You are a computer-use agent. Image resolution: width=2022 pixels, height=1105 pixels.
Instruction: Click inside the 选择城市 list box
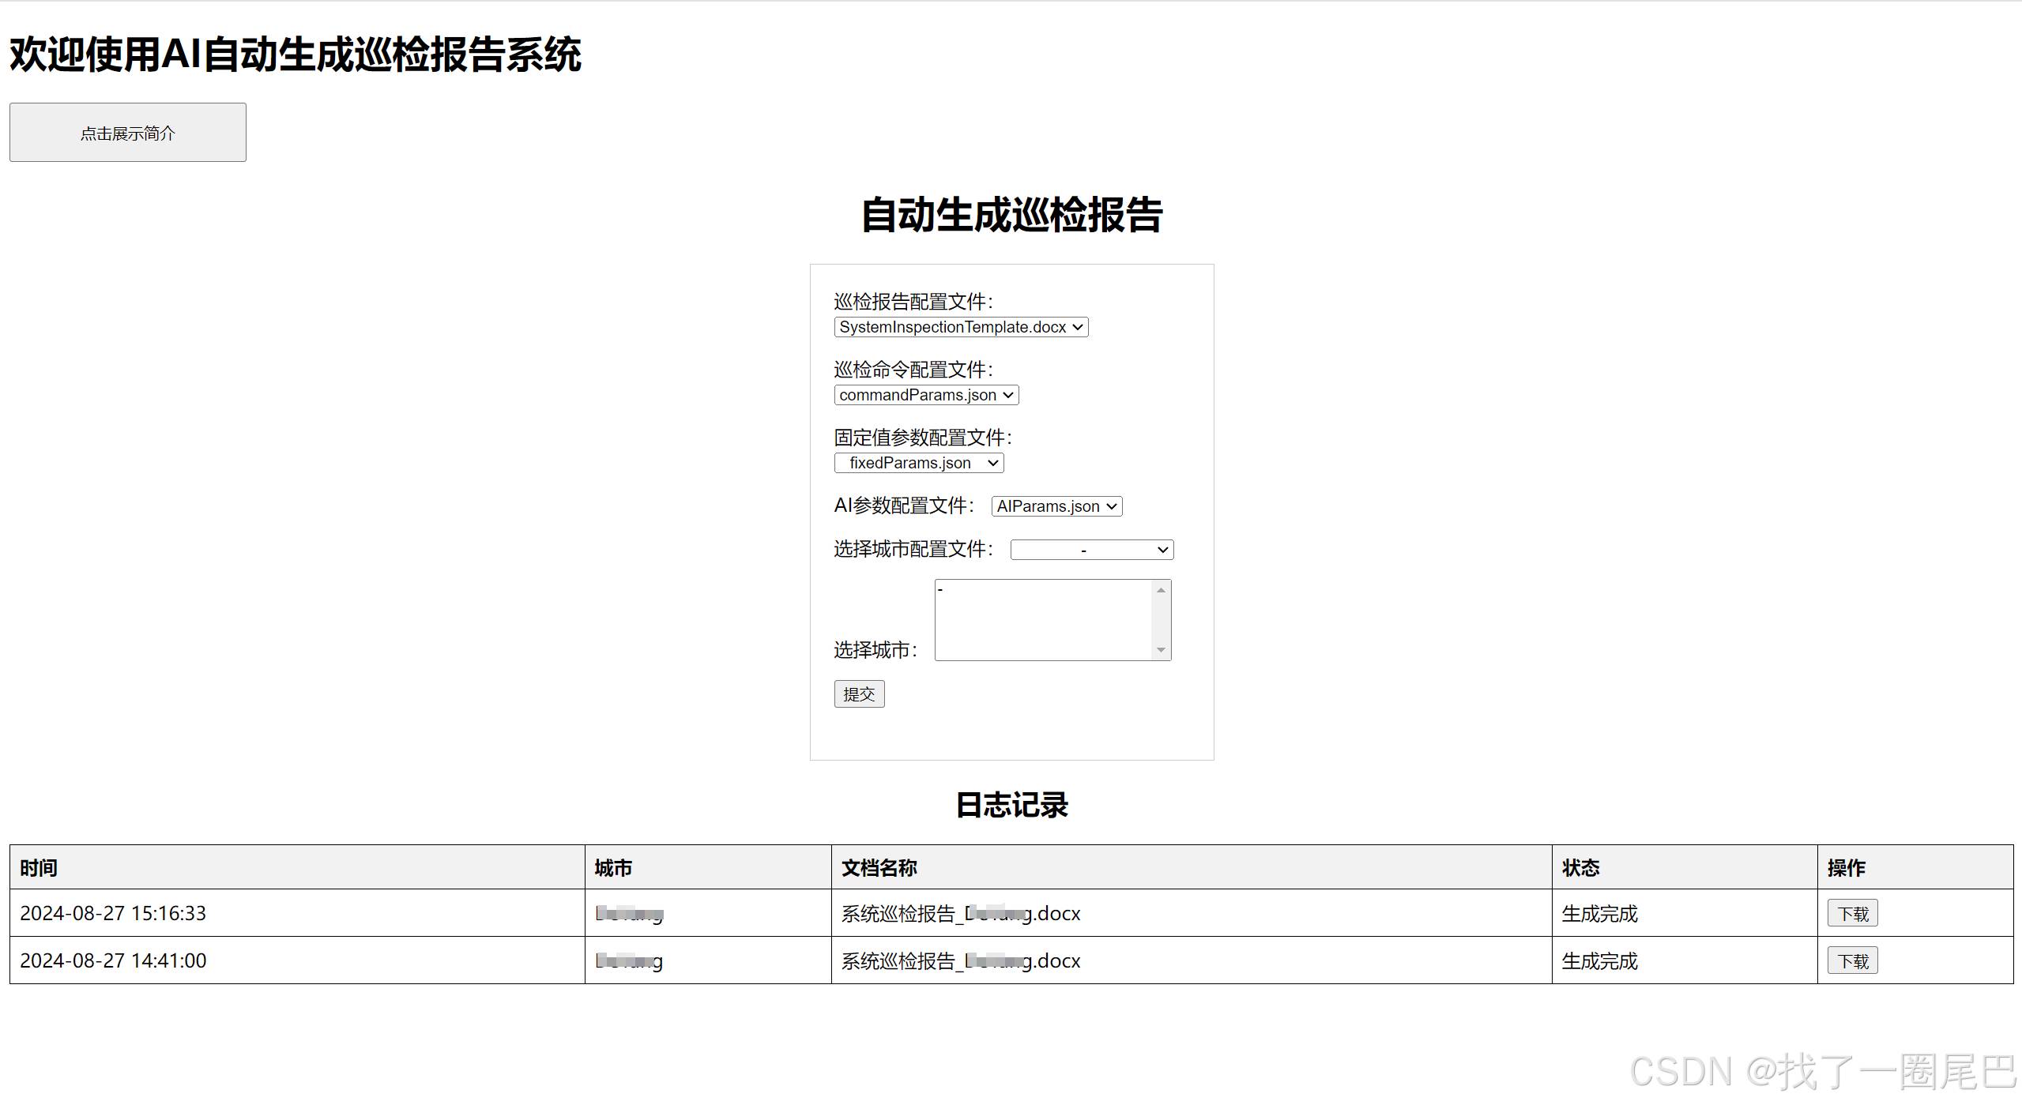coord(1043,620)
